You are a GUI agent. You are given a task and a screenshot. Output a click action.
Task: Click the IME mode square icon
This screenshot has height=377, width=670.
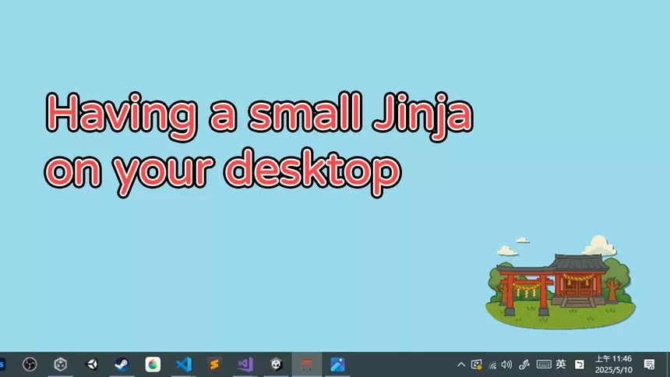pos(580,365)
